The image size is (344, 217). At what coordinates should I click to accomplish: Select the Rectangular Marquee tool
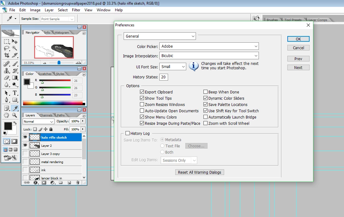(x=7, y=42)
